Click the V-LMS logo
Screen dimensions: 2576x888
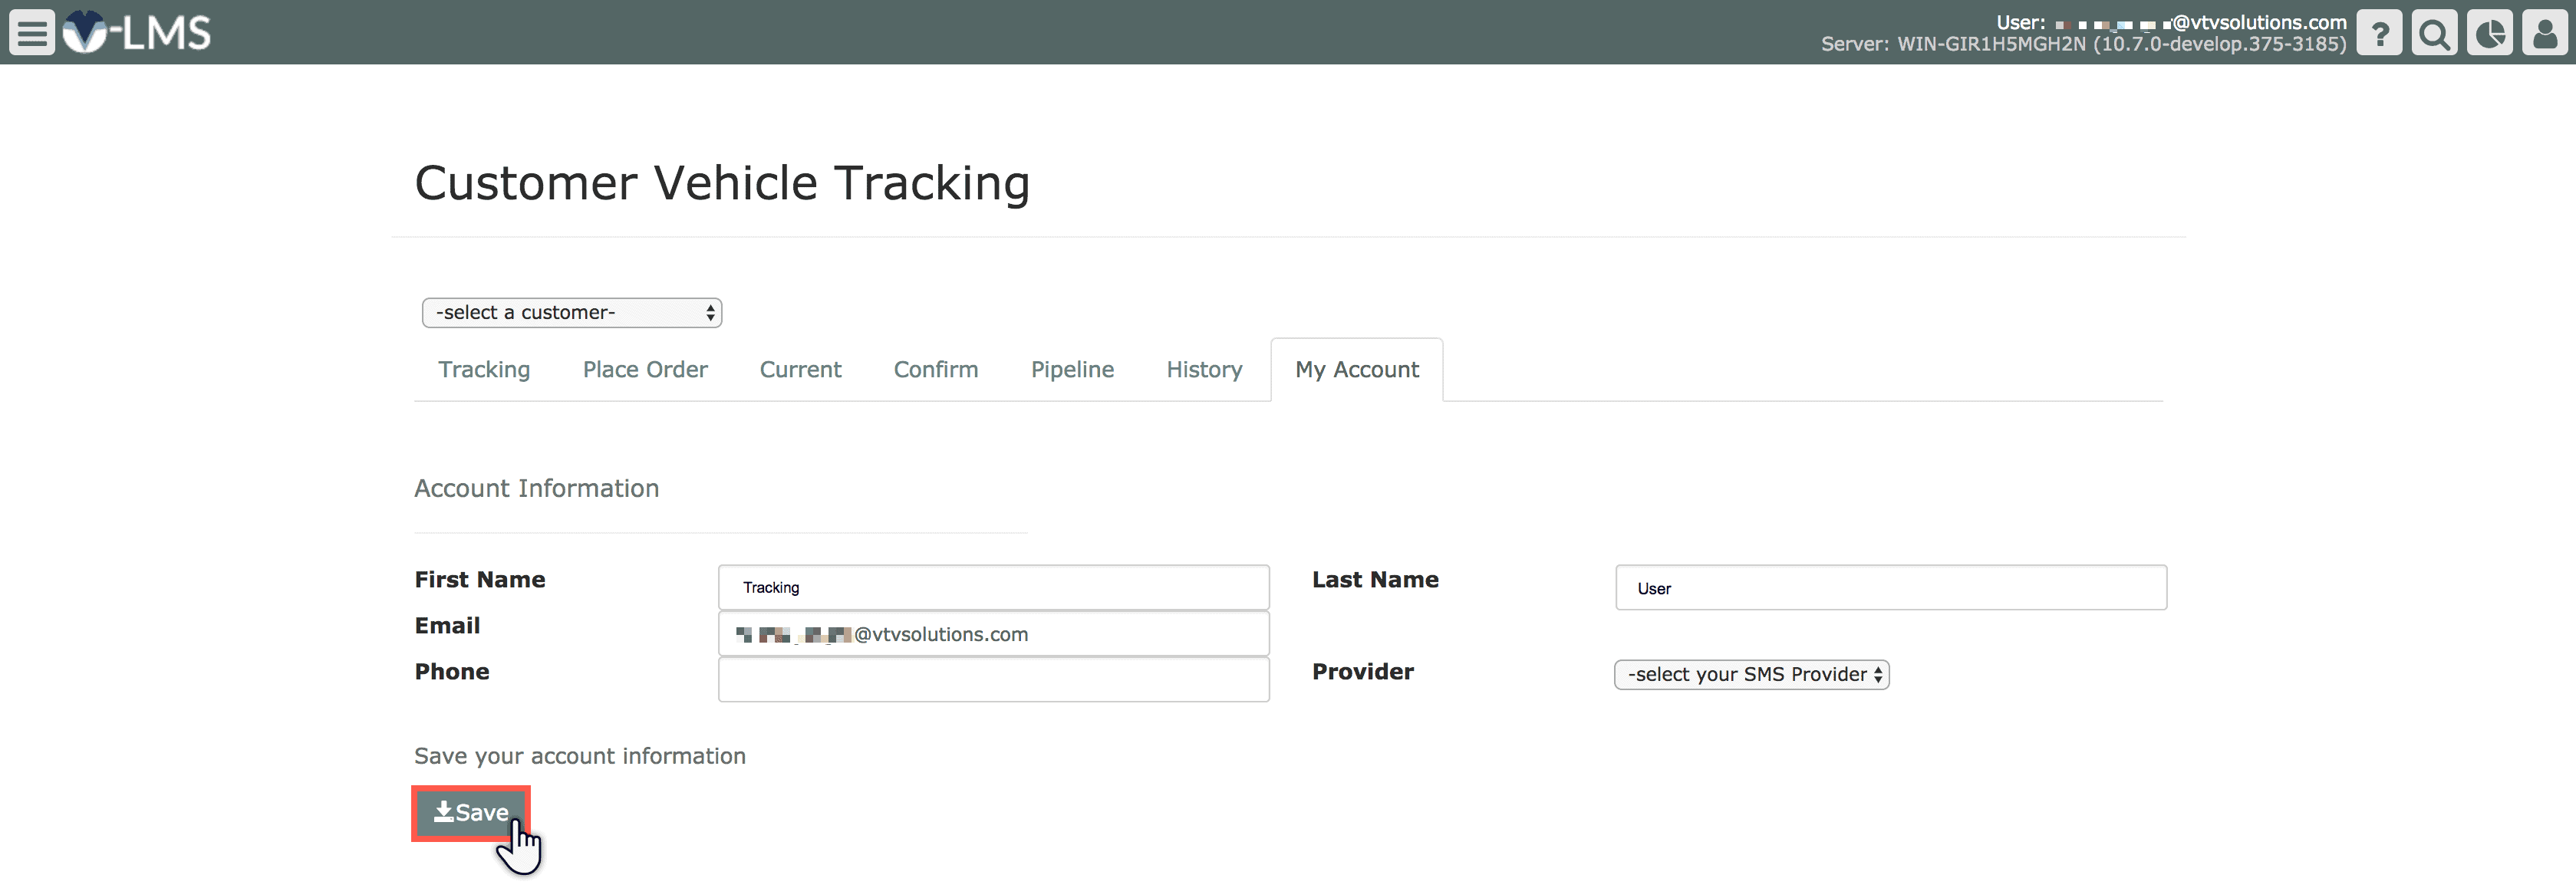[137, 33]
